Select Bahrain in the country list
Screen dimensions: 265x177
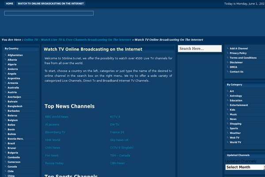(12, 102)
